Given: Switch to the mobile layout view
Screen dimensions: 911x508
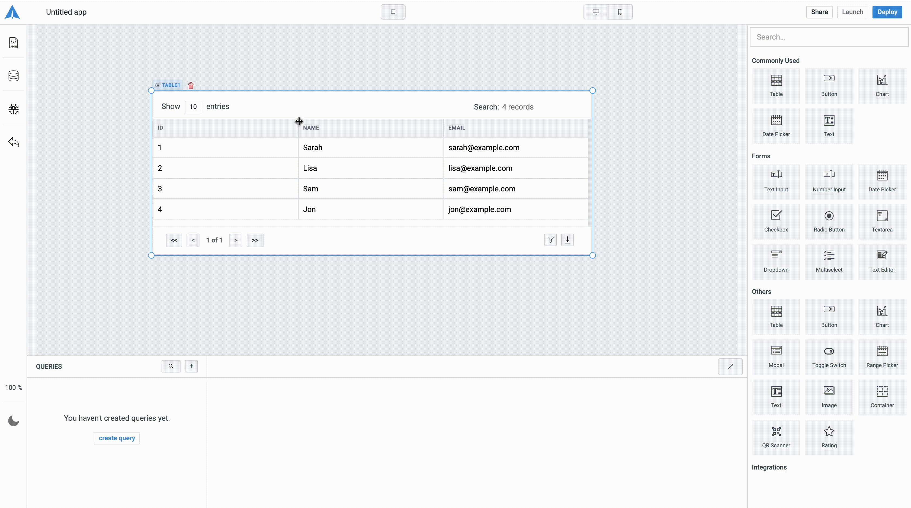Looking at the screenshot, I should [620, 12].
